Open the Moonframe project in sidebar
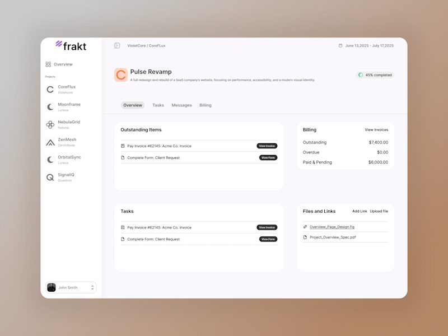This screenshot has width=448, height=336. pos(63,107)
